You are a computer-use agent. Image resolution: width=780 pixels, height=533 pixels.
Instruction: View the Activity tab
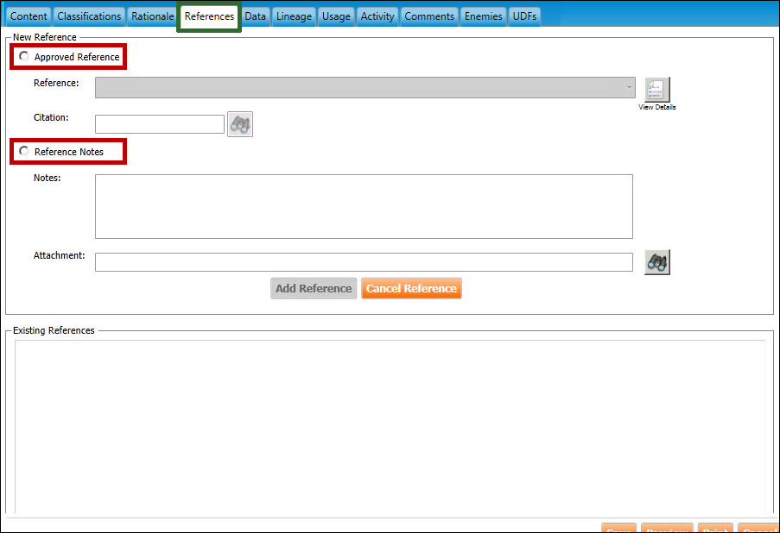[377, 16]
